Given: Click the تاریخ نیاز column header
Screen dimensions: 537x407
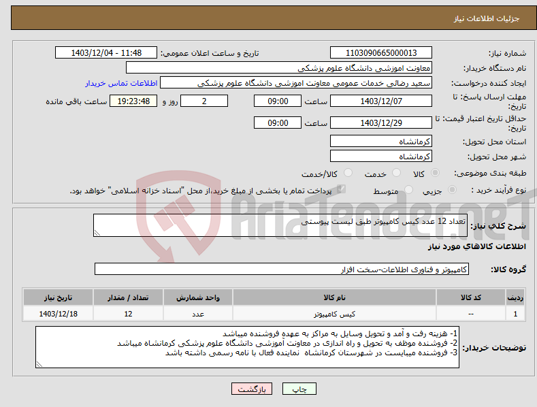Looking at the screenshot, I should tap(59, 297).
